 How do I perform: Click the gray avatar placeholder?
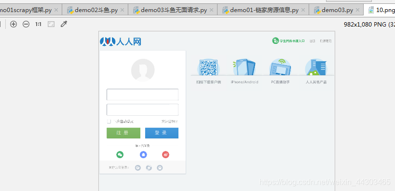(x=143, y=70)
